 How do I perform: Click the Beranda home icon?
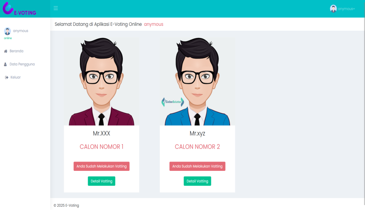[x=6, y=51]
